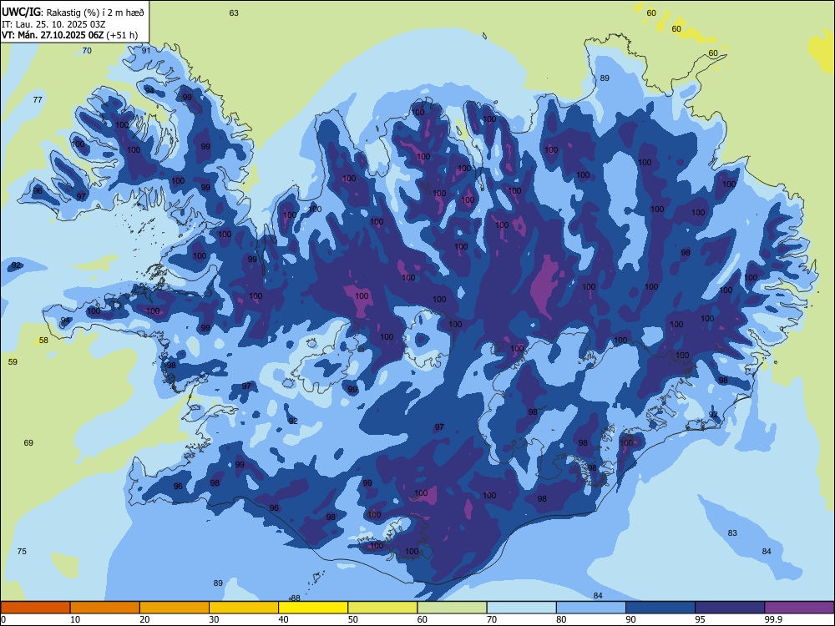Click the '88' value near the southern islands
835x626 pixels.
(x=296, y=598)
